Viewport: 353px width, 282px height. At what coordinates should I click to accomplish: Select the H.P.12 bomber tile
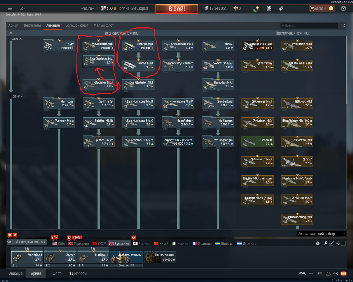click(218, 46)
